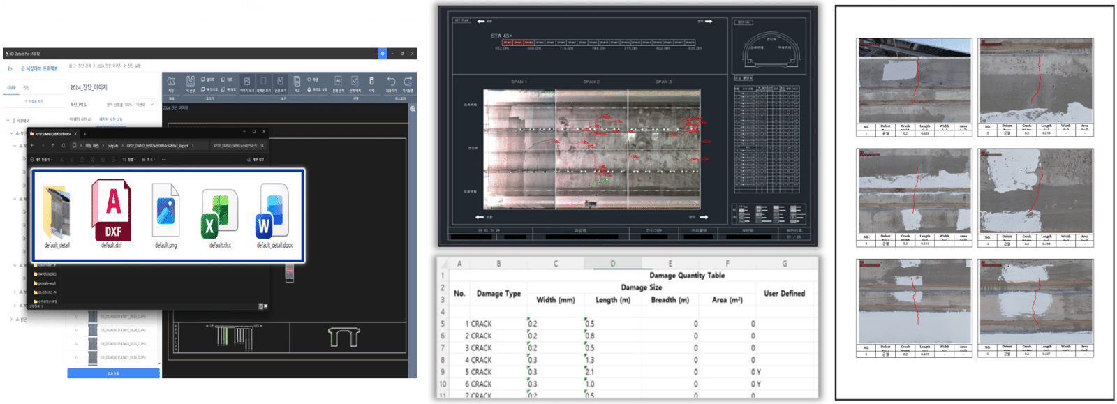Click the undo arrow in KD-Detect toolbar
The width and height of the screenshot is (1117, 404).
point(391,82)
